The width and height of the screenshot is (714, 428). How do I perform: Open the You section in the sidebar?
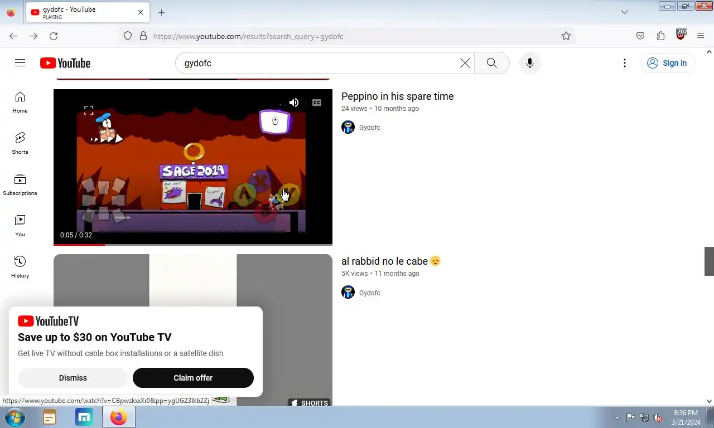(x=20, y=226)
